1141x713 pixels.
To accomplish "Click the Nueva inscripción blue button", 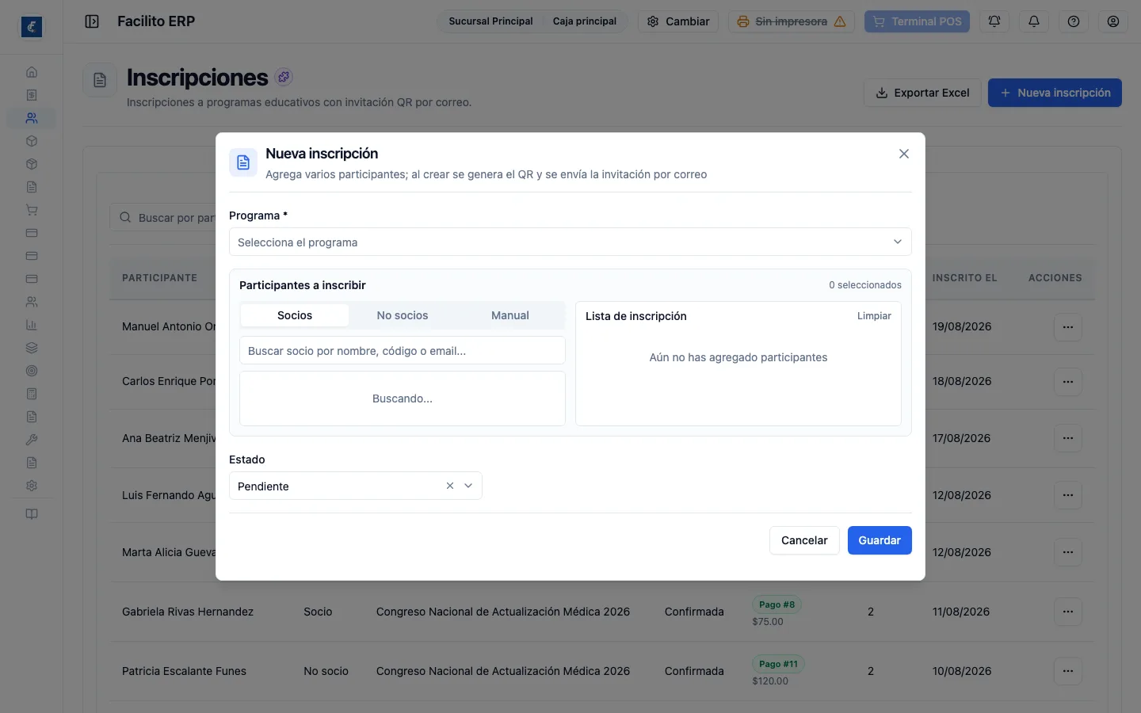I will 1055,93.
